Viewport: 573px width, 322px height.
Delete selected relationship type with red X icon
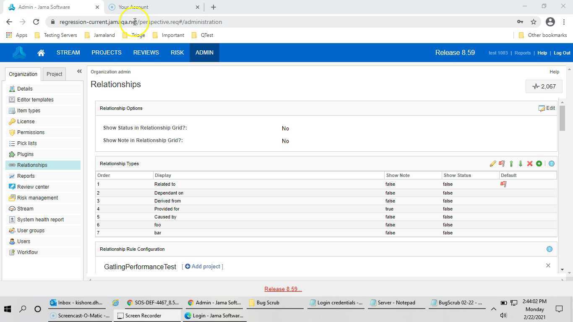point(529,164)
